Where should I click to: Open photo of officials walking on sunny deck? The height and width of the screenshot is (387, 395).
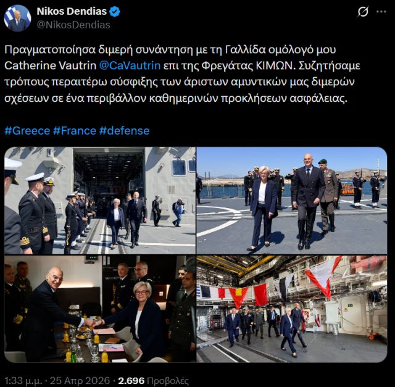[x=292, y=201]
